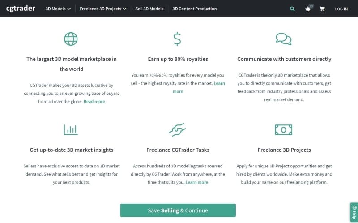Open the Help side tab
Screen dimensions: 358x223
(354, 213)
